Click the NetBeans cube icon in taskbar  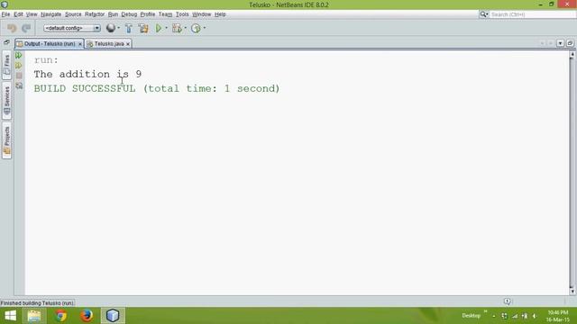113,316
